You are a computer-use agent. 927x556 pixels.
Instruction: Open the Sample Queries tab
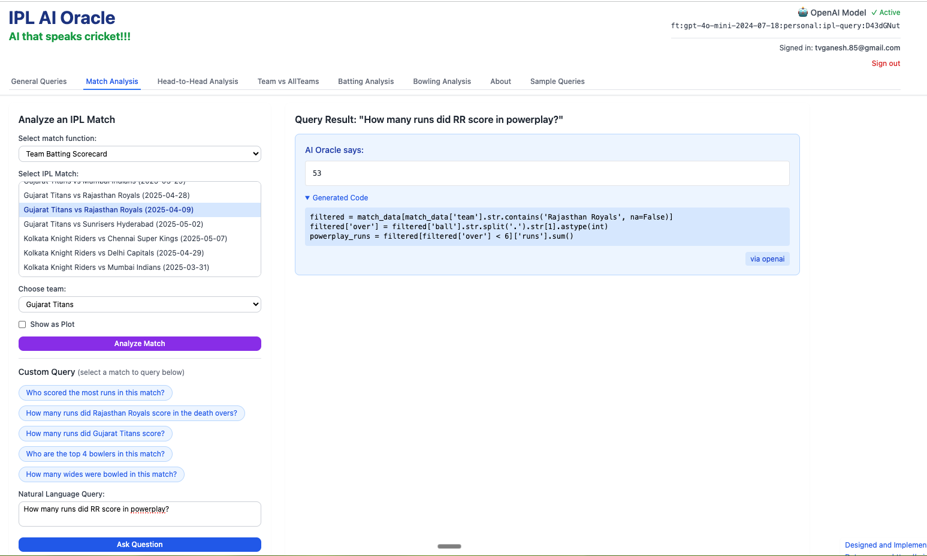click(557, 82)
